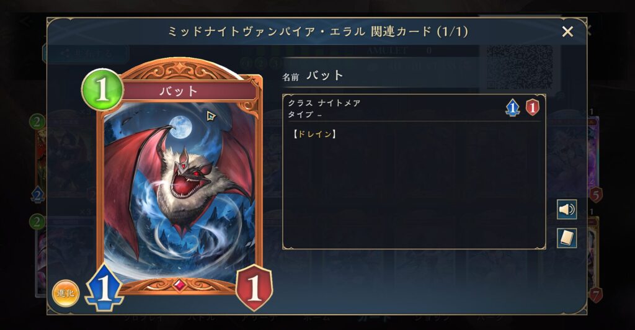
Task: Open the flavor text book icon
Action: pos(567,238)
